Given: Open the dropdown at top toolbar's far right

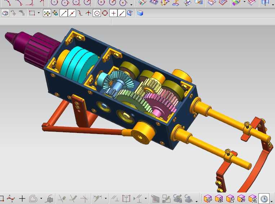Looking at the screenshot, I should (273, 5).
